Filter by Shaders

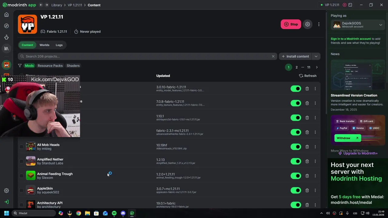point(73,66)
